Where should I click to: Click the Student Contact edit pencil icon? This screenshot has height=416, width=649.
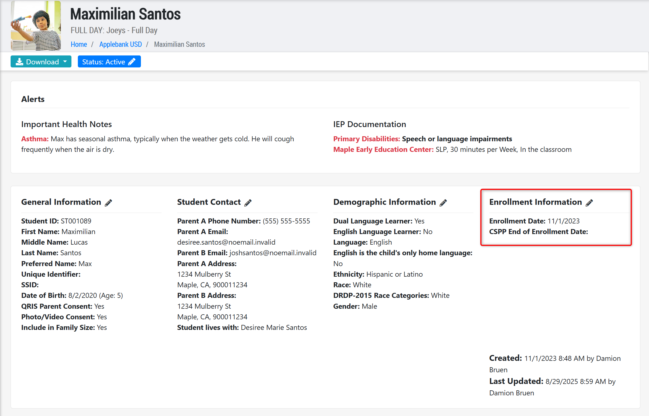[248, 203]
